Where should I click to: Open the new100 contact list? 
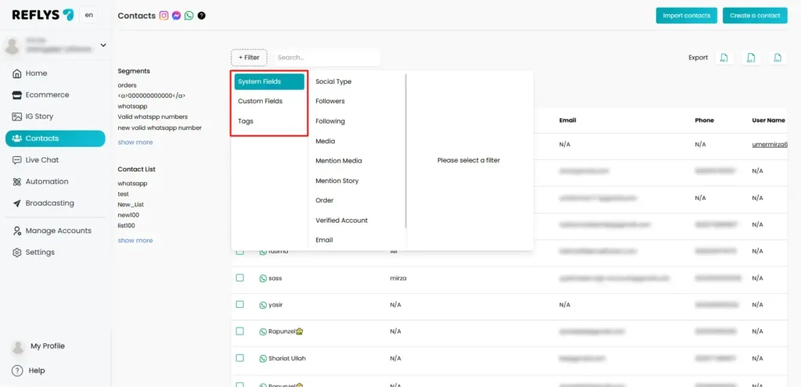[x=128, y=215]
